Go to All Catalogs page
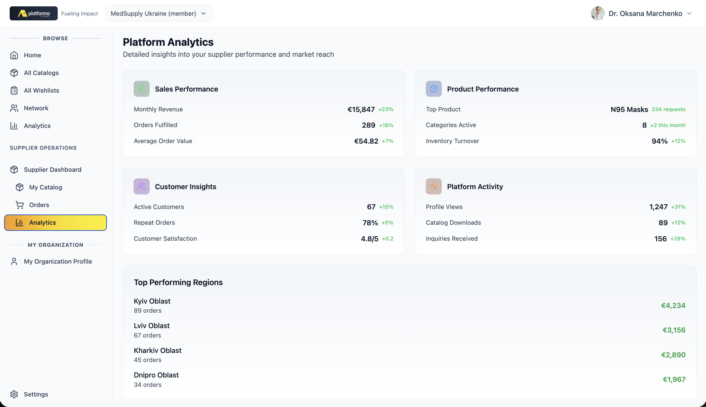Viewport: 706px width, 407px height. (x=41, y=73)
